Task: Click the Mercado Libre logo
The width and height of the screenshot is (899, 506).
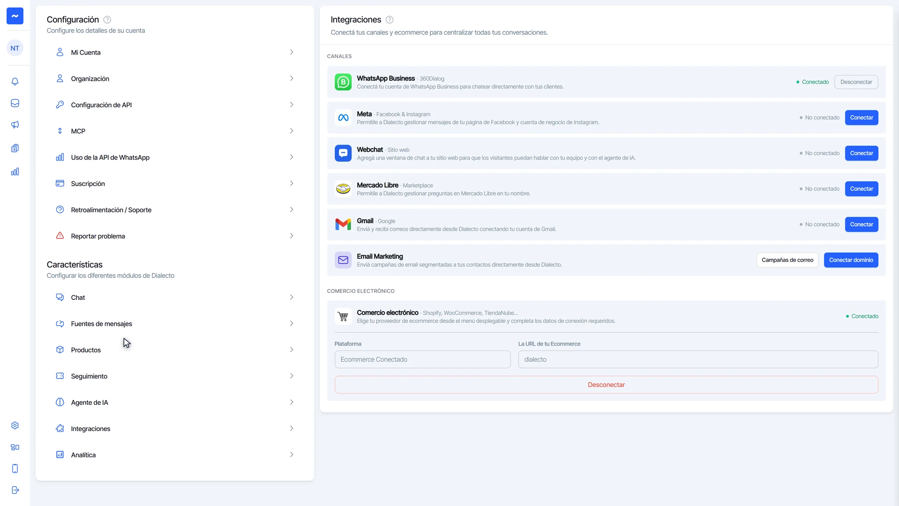Action: click(x=343, y=189)
